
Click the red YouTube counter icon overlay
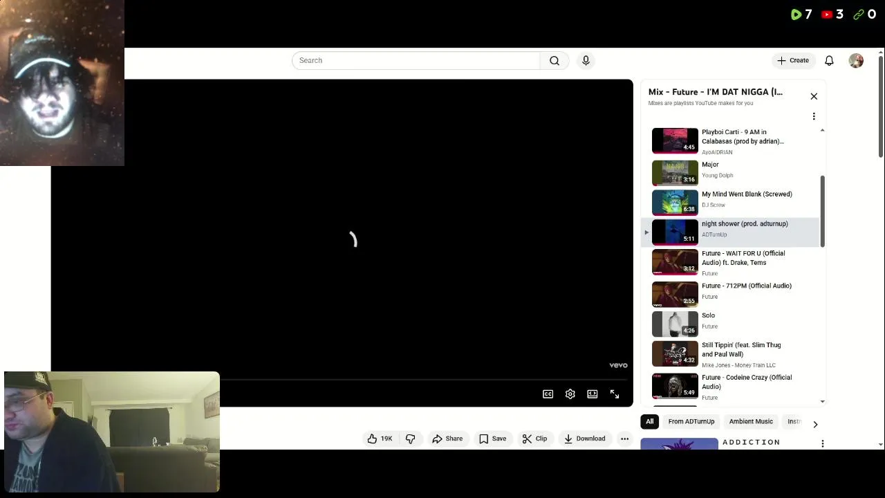tap(827, 15)
